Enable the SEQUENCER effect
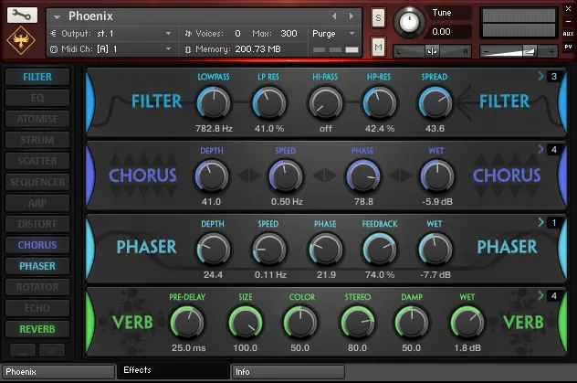Image resolution: width=577 pixels, height=383 pixels. pyautogui.click(x=37, y=182)
